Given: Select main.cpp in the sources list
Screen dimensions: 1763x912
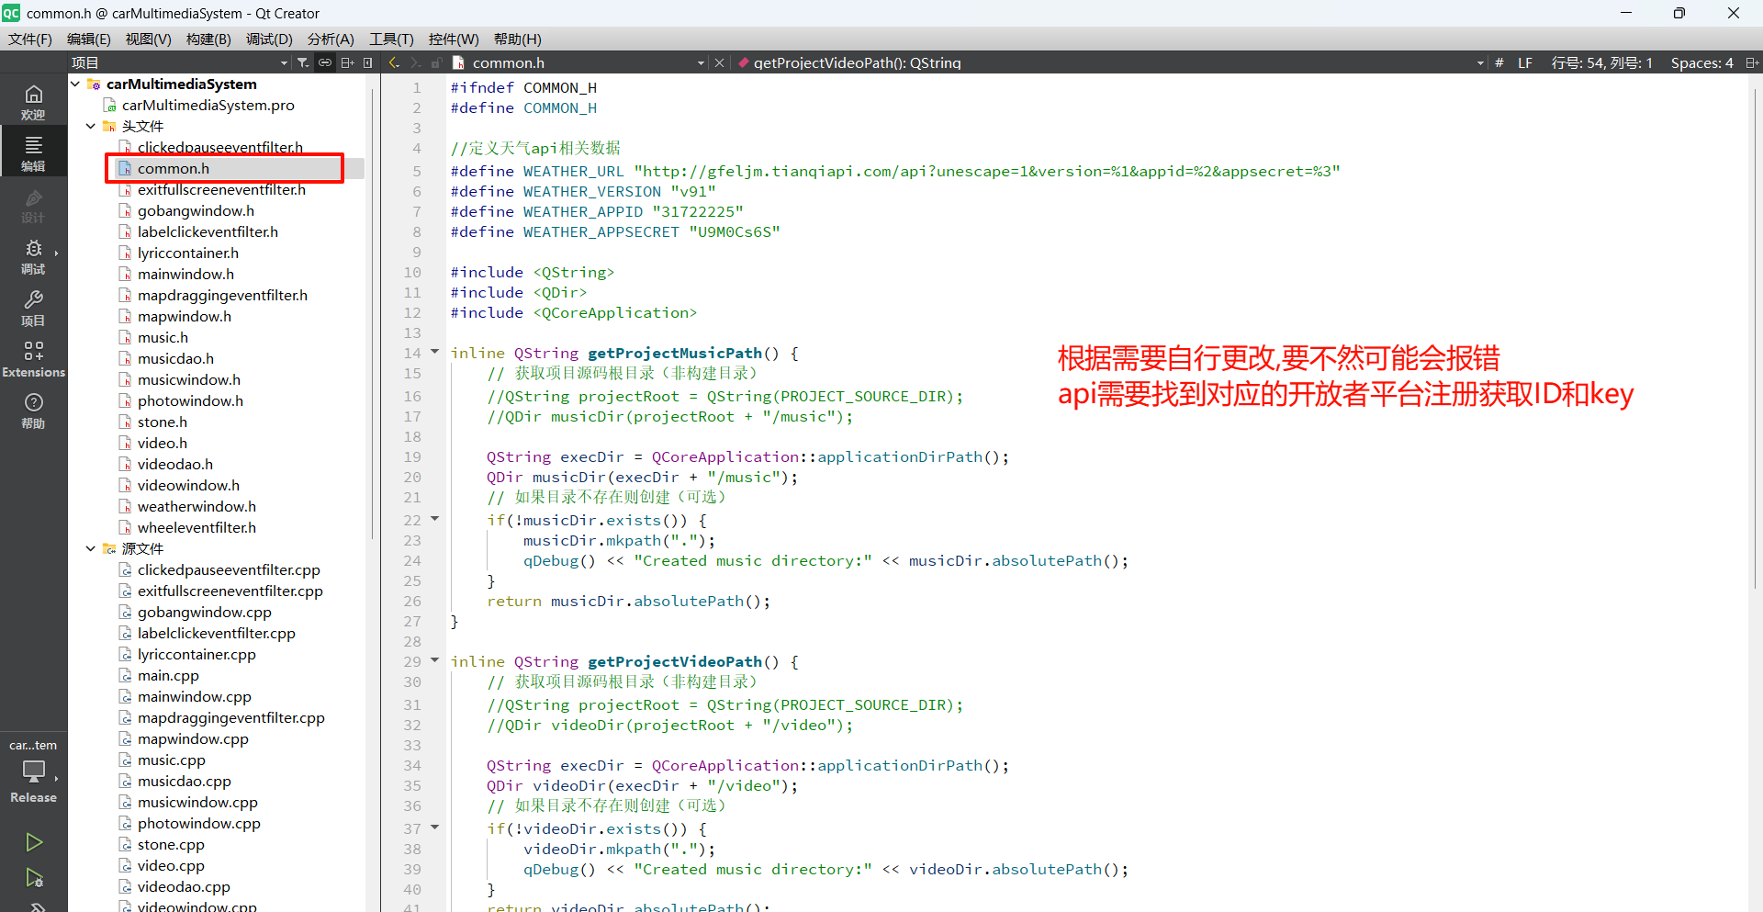Looking at the screenshot, I should tap(168, 675).
